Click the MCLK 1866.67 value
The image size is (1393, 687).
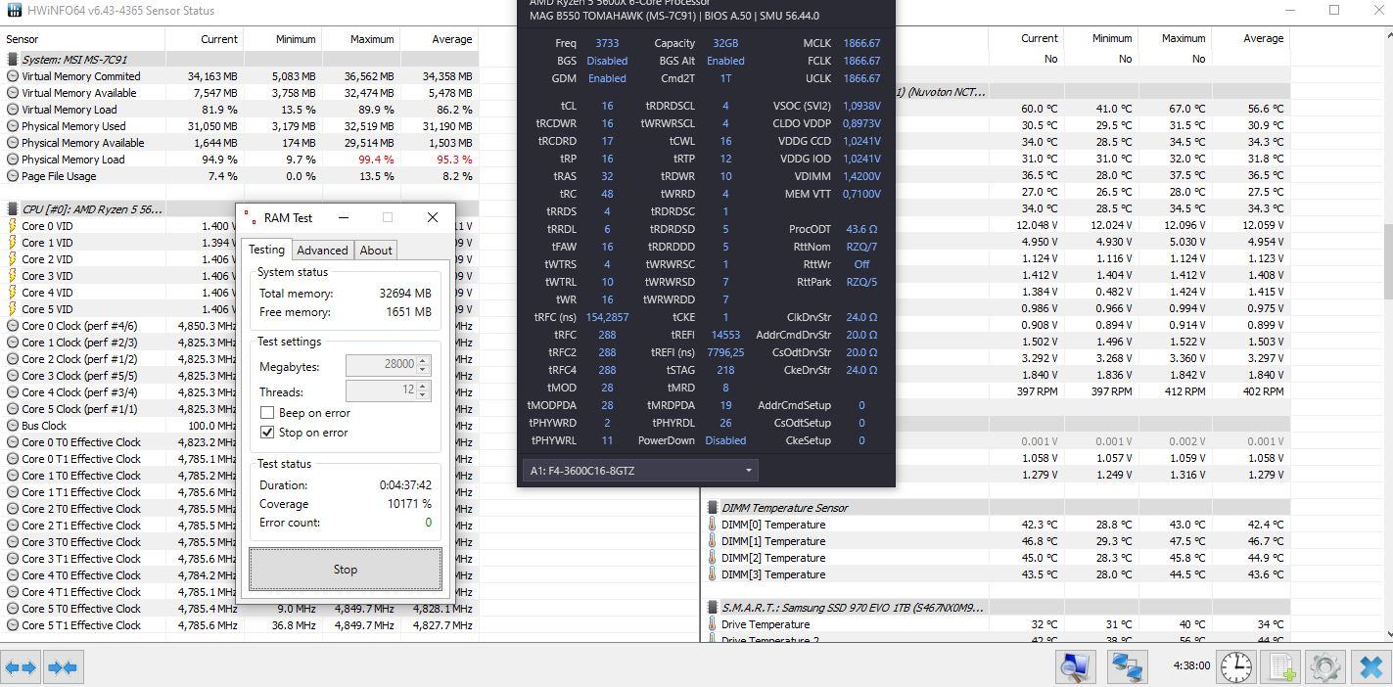pos(861,43)
